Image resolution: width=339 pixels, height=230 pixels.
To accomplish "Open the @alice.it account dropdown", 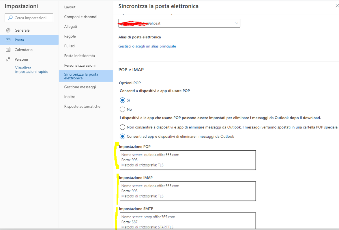I will tap(179, 23).
